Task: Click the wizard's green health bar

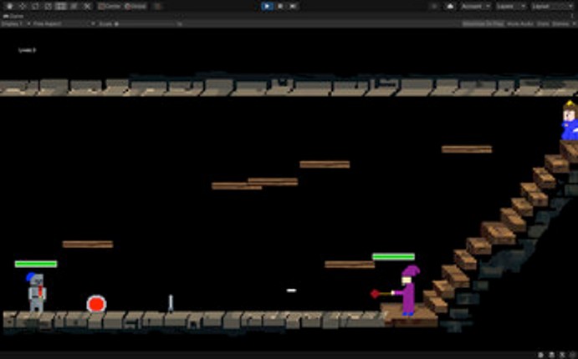Action: click(394, 257)
